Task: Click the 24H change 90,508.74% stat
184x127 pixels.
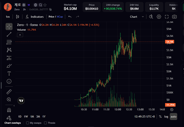Action: (x=113, y=7)
